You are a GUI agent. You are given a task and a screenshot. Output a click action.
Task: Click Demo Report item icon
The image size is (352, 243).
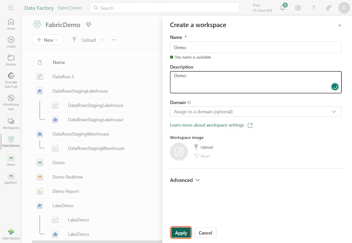tap(40, 191)
